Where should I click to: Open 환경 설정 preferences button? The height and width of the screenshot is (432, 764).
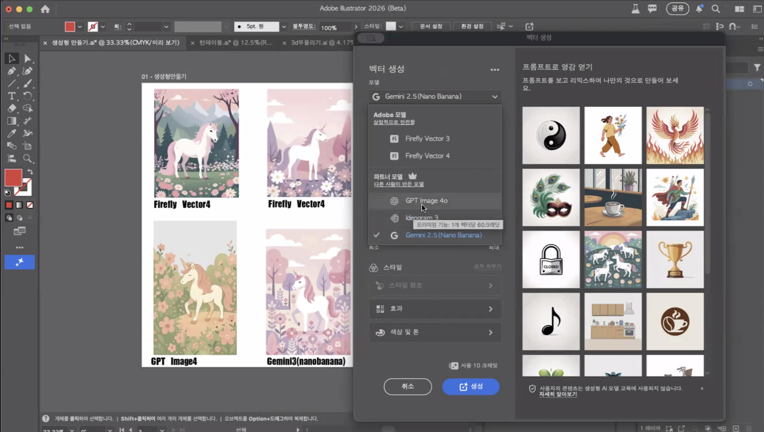pos(472,27)
